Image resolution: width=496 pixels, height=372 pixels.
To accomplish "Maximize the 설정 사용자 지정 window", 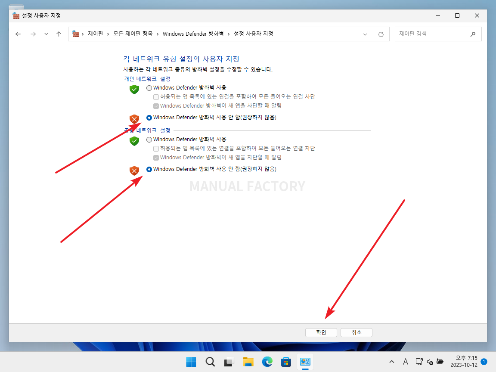I will (x=457, y=15).
